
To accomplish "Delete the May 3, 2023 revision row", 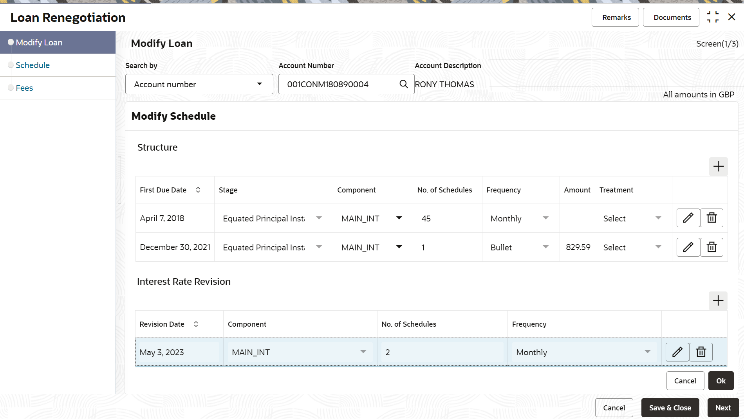I will pyautogui.click(x=701, y=352).
